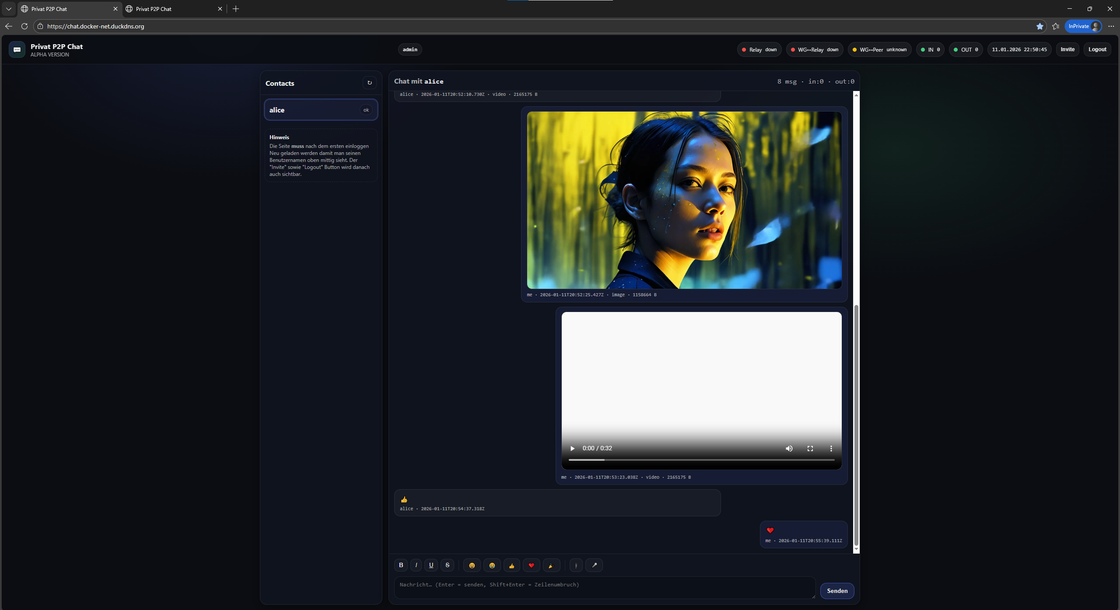Attach a file with paperclip icon

(576, 565)
